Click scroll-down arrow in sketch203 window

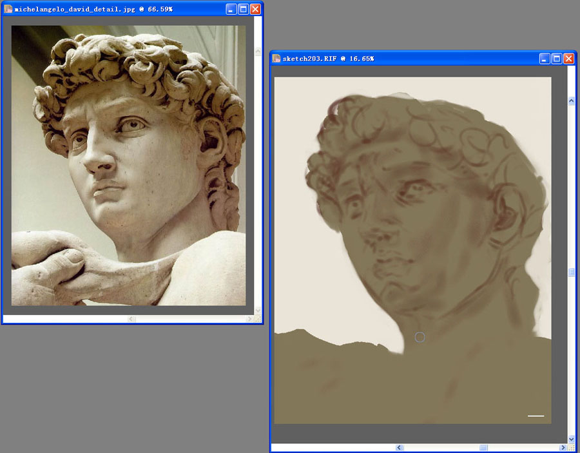pyautogui.click(x=571, y=439)
